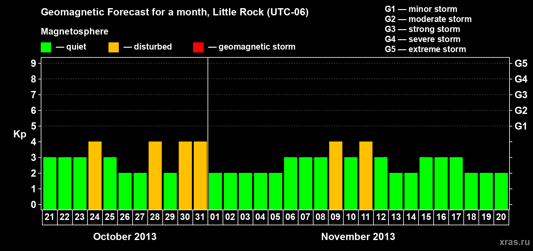
Task: Select the orange bar for October 28
Action: (x=155, y=175)
